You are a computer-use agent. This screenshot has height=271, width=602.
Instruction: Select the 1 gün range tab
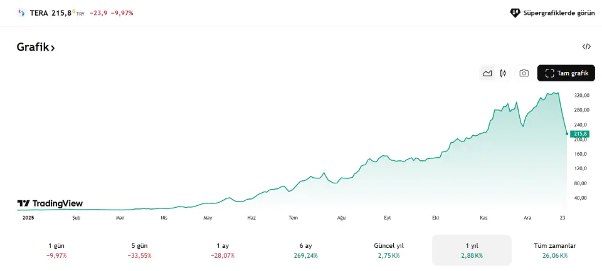(x=56, y=250)
